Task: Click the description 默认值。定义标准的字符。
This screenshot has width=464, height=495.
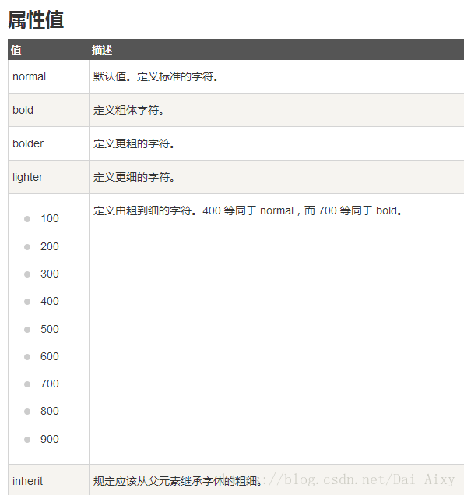Action: point(156,76)
